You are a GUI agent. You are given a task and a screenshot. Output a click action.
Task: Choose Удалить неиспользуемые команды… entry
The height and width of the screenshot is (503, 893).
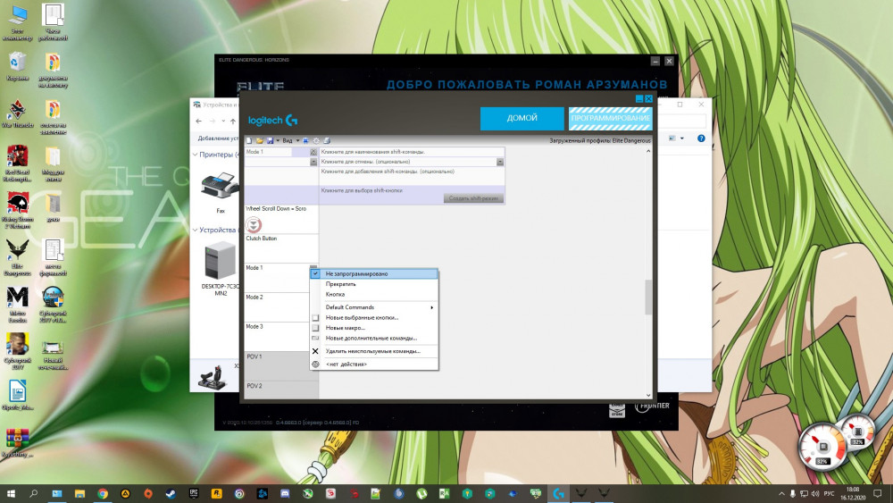coord(374,351)
